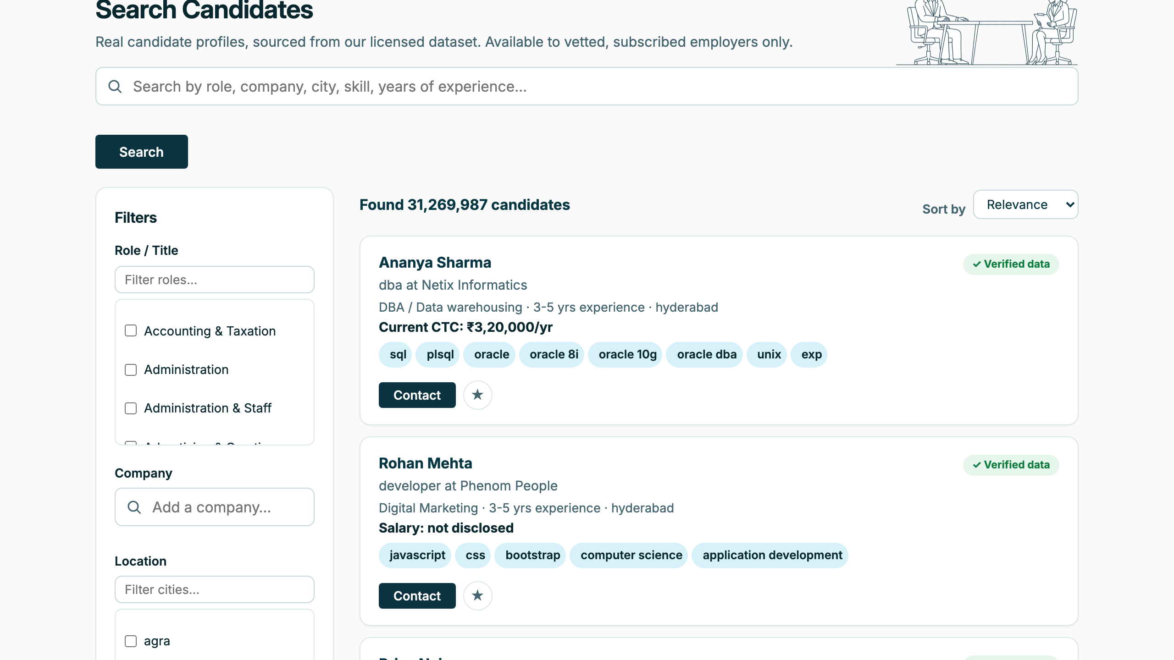Screen dimensions: 1174x660
Task: Click 'Salary: not disclosed' text
Action: point(446,528)
